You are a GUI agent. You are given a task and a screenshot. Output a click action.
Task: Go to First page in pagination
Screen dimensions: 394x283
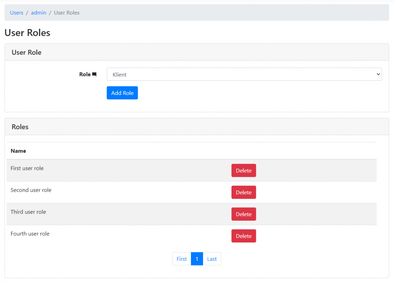point(181,259)
